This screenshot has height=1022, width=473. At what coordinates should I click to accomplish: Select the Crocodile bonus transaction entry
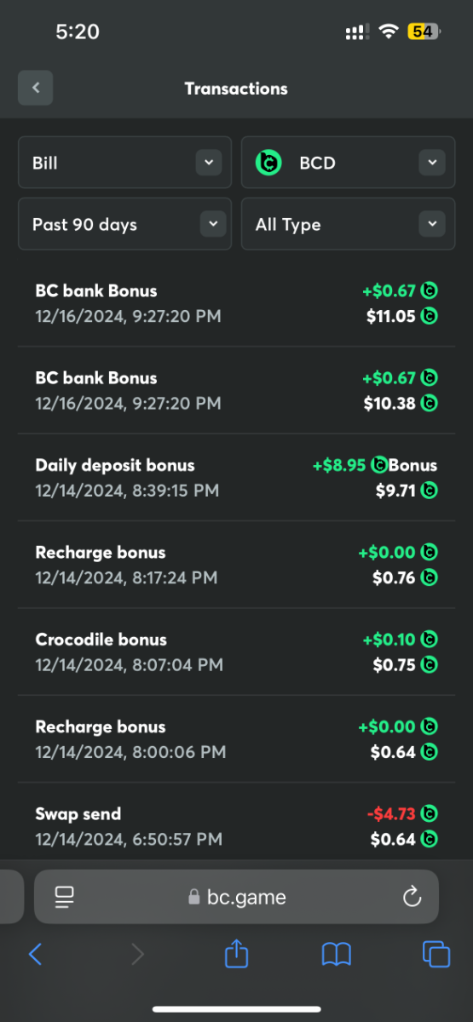tap(236, 652)
